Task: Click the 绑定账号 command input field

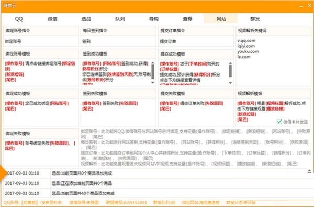Action: coord(41,41)
